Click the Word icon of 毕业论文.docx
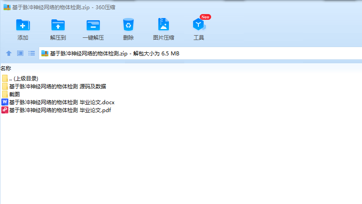Viewport: 362px width, 204px height. click(x=5, y=102)
